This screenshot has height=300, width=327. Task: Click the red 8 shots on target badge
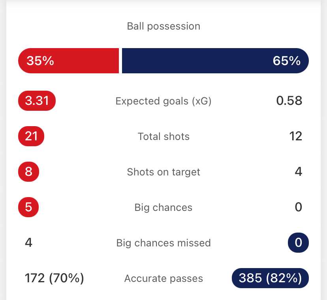tap(28, 172)
